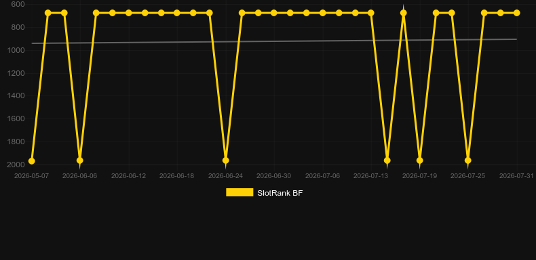Viewport: 536px width, 260px height.
Task: Click the 2026-06-30 x-axis label
Action: tap(274, 176)
